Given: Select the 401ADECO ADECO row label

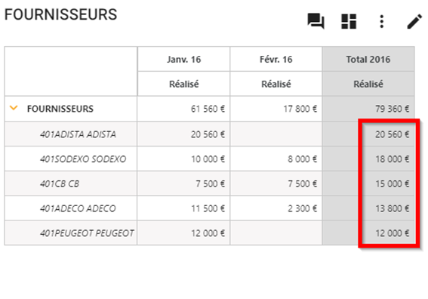Looking at the screenshot, I should [78, 208].
